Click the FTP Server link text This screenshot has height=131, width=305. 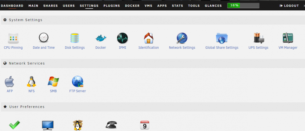point(77,91)
